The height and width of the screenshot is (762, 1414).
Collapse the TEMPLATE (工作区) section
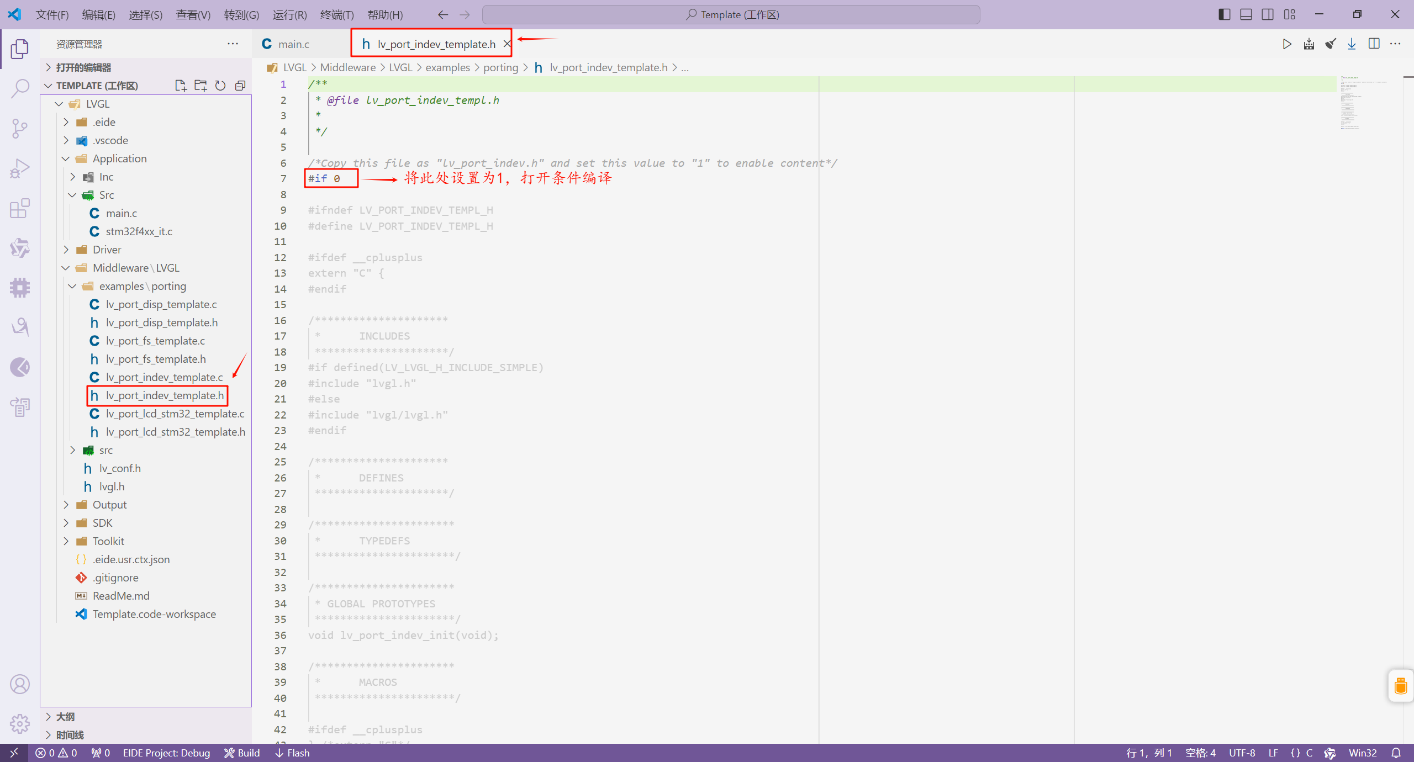(48, 86)
